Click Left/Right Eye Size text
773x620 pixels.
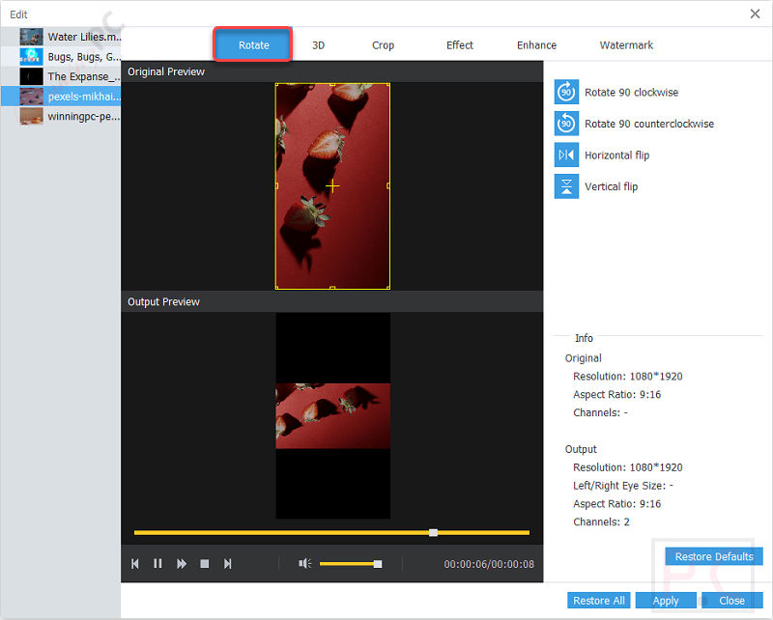622,486
